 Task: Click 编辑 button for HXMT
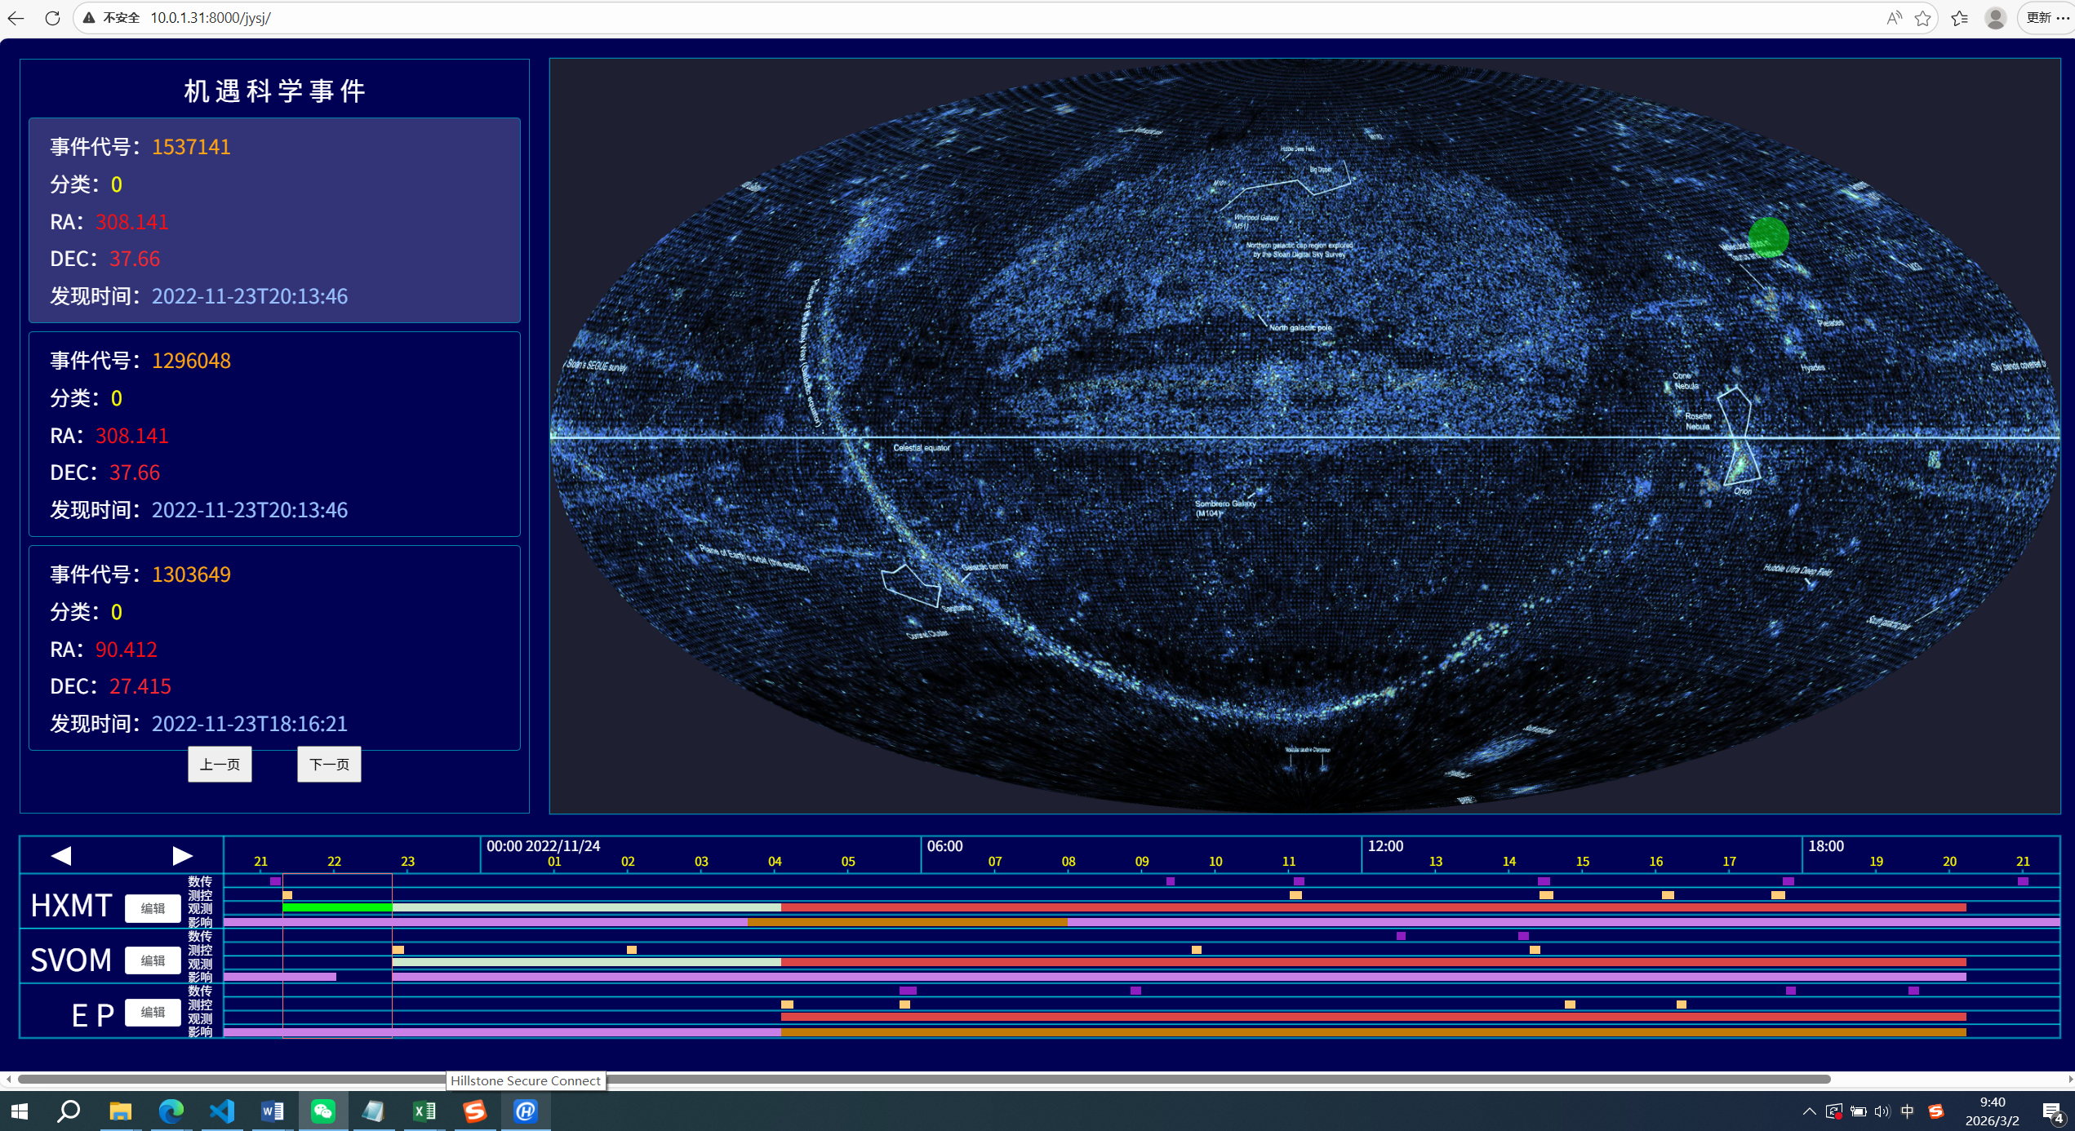tap(153, 908)
